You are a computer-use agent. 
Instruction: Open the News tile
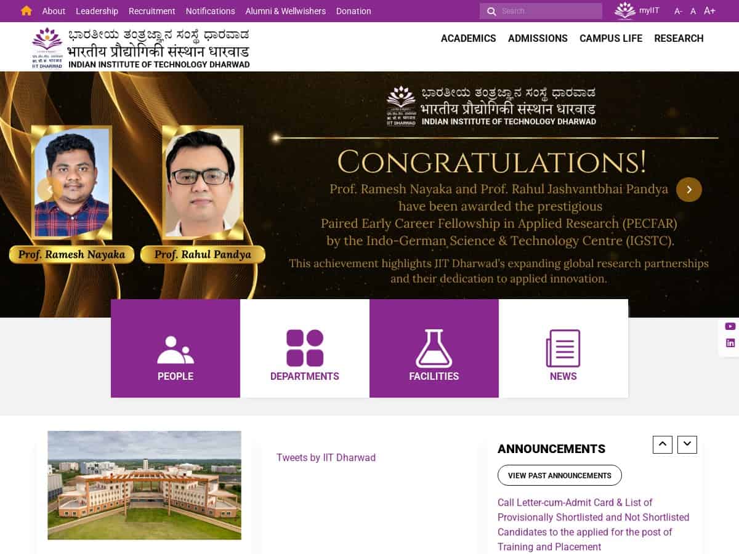pyautogui.click(x=563, y=348)
